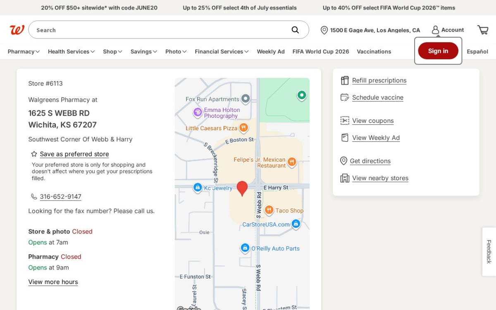Click Get directions link

pyautogui.click(x=370, y=161)
